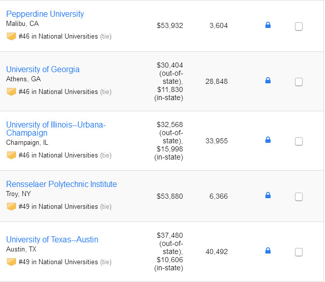Click the ranking badge icon under Pepperdine University
Viewport: 325px width, 282px height.
(x=11, y=37)
